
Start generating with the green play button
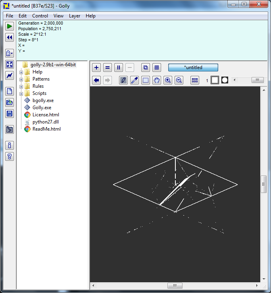click(x=10, y=26)
